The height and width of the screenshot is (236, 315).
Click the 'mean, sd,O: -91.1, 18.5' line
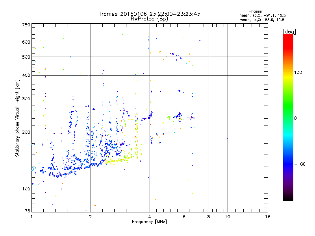[262, 15]
